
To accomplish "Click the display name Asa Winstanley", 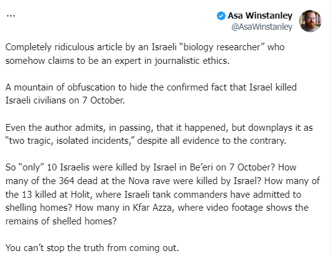I will 260,15.
